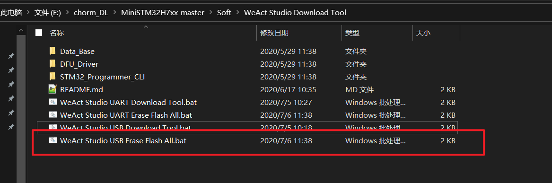Select WeAct Studio UART Erase Flash All.bat
The width and height of the screenshot is (552, 183).
tap(126, 115)
